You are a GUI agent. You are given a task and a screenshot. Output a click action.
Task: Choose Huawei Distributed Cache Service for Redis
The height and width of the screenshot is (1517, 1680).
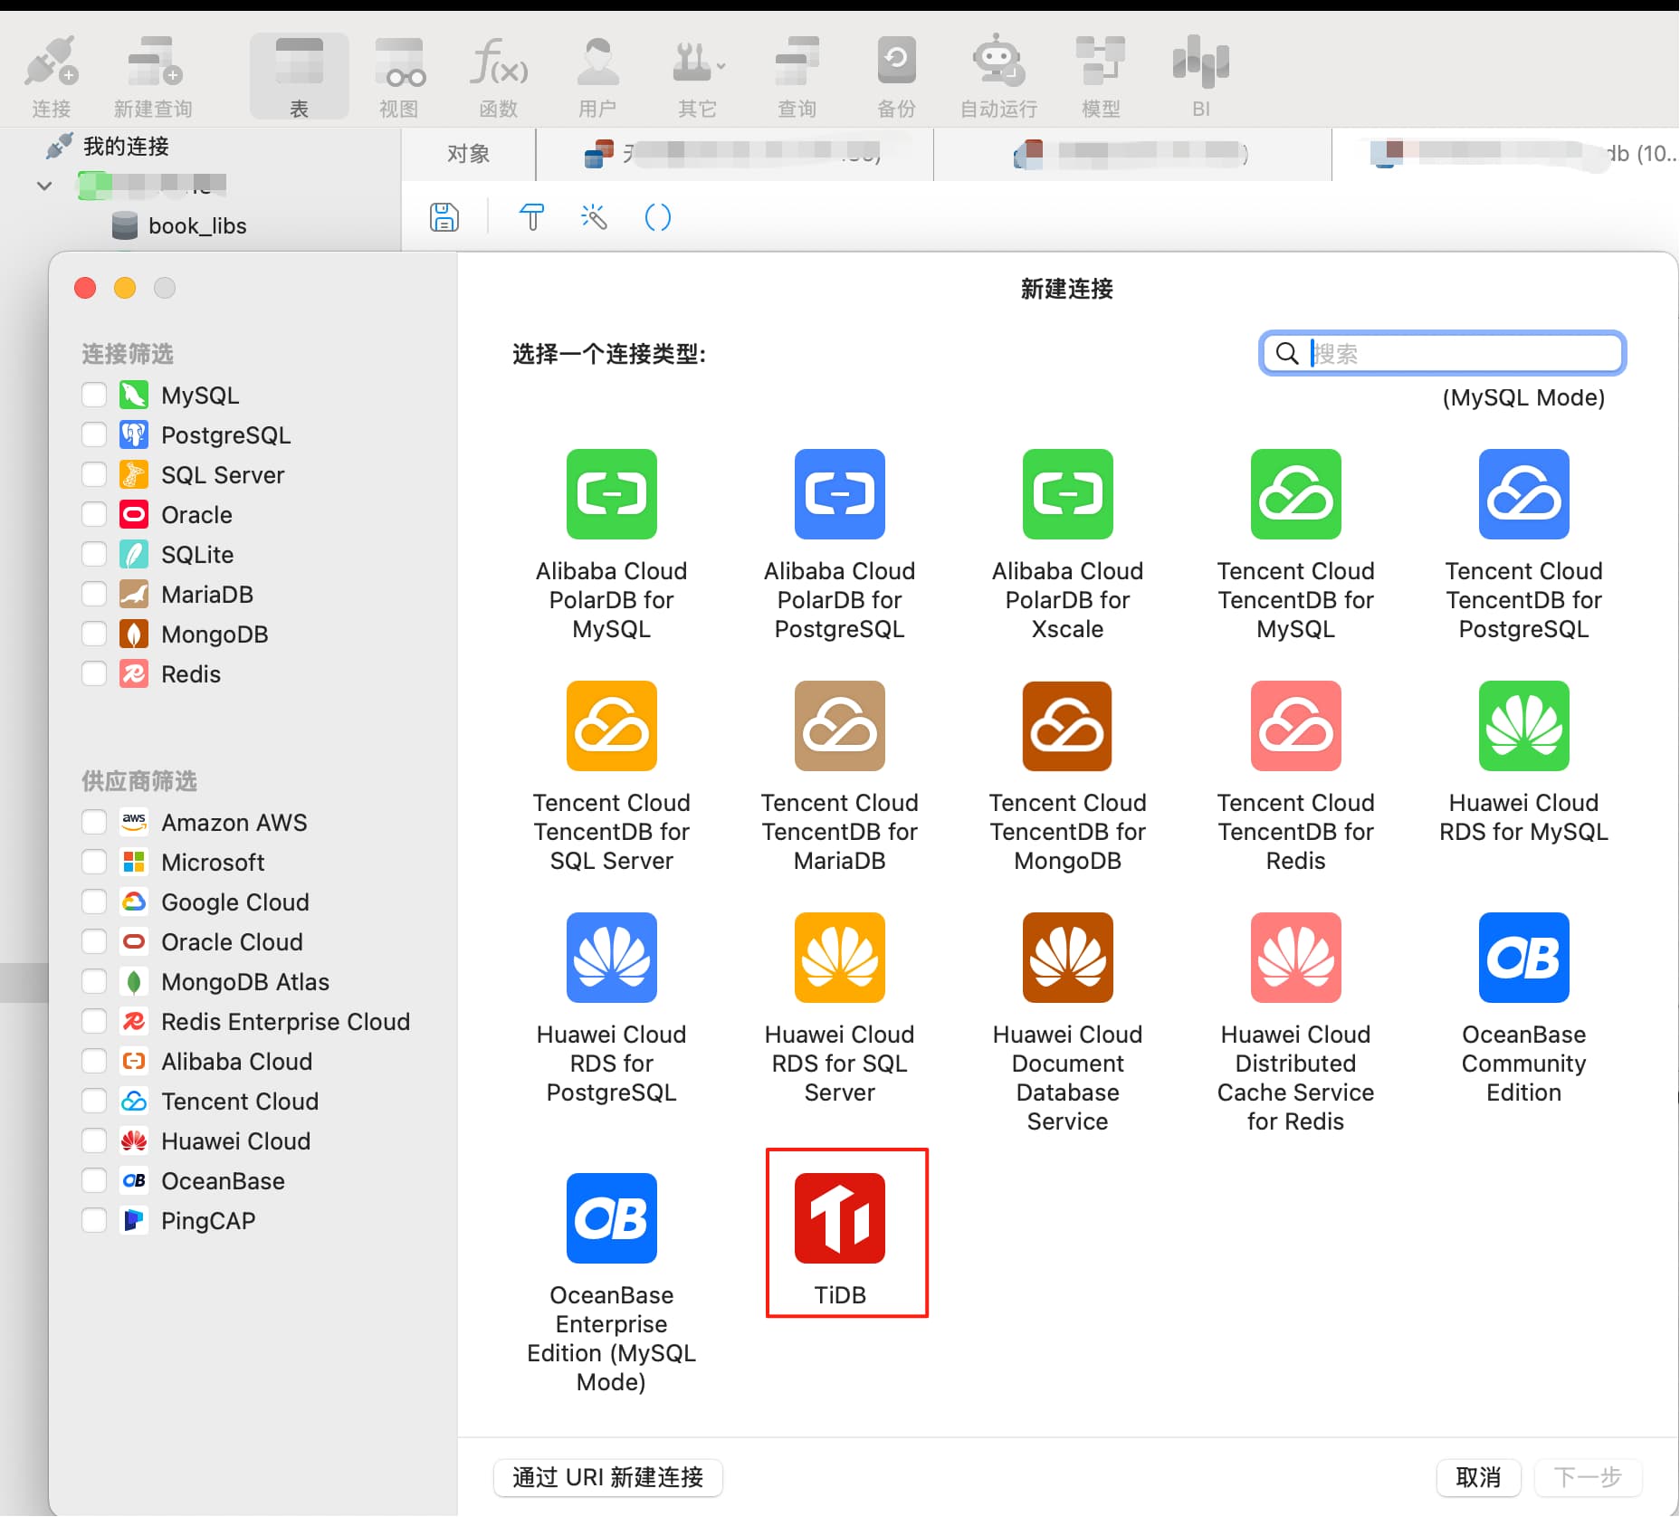(x=1296, y=958)
